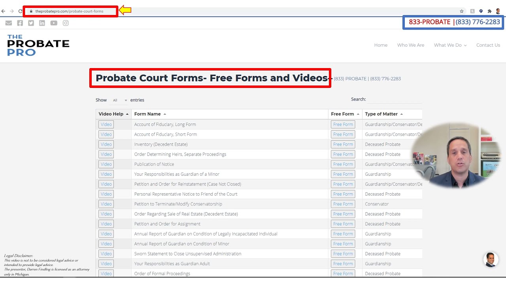Image resolution: width=506 pixels, height=285 pixels.
Task: Get Free Form for Order Determining Heirs
Action: pos(343,154)
